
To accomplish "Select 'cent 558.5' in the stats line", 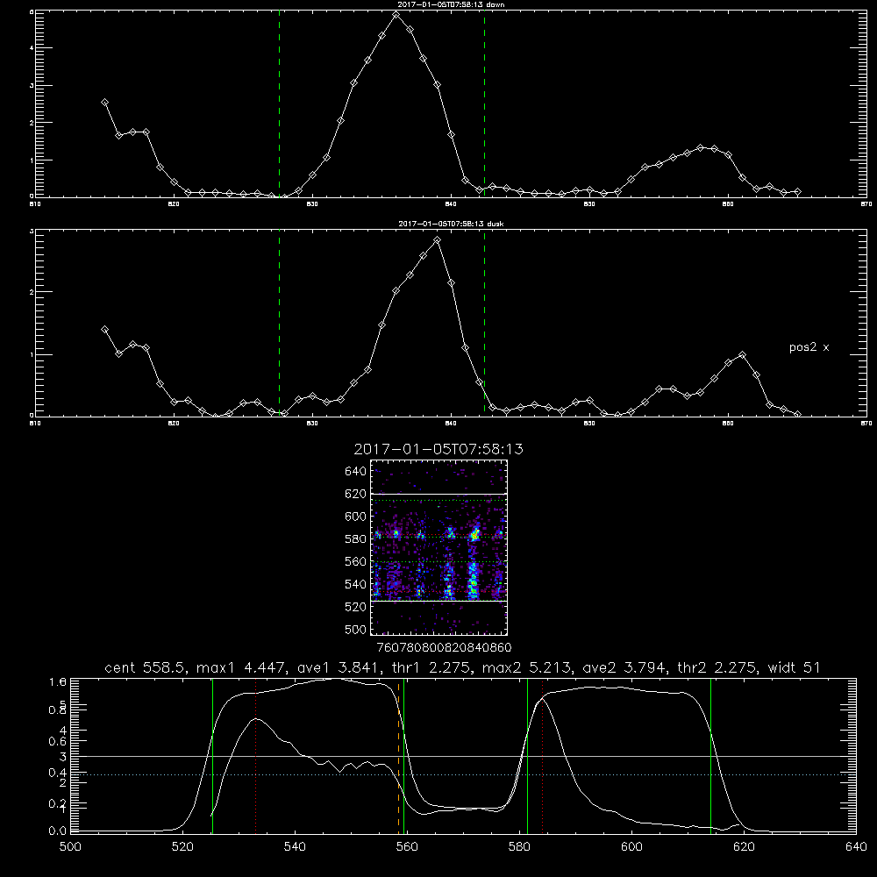I will pyautogui.click(x=145, y=667).
